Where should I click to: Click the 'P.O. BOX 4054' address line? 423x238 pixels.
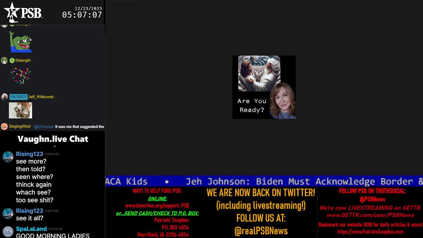(x=175, y=227)
